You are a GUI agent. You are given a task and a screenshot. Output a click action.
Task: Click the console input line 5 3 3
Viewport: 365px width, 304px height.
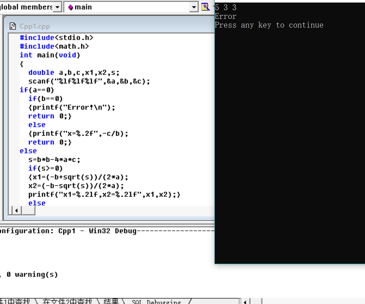coord(226,8)
